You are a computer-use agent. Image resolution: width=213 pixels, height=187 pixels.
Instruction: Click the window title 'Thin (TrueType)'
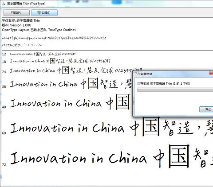tap(26, 4)
